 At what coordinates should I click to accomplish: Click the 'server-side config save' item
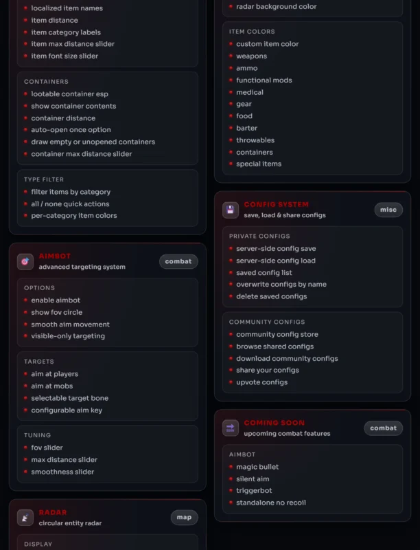pyautogui.click(x=276, y=248)
